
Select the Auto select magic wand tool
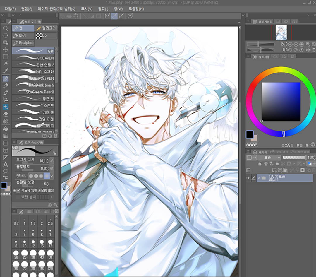point(6,64)
